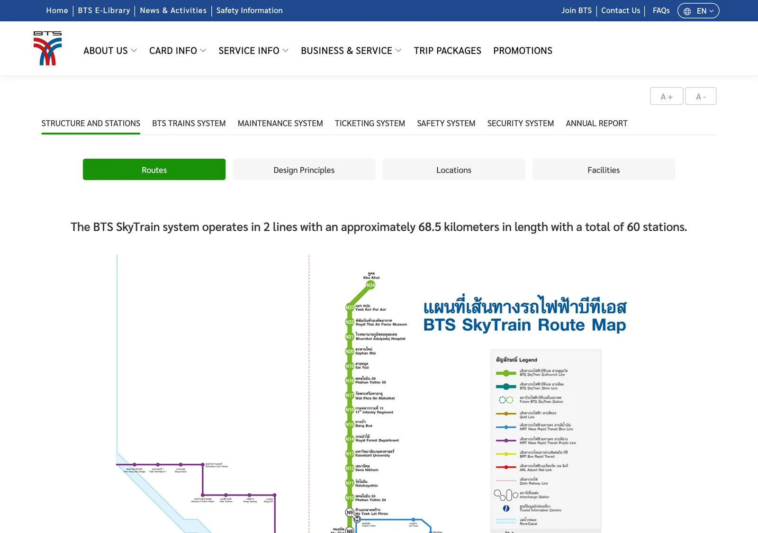Click the N11 Ratchayothin station marker
Image resolution: width=758 pixels, height=533 pixels.
pyautogui.click(x=350, y=483)
